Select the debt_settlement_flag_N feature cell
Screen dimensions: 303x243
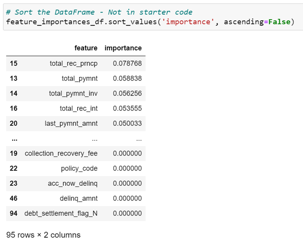coord(61,213)
